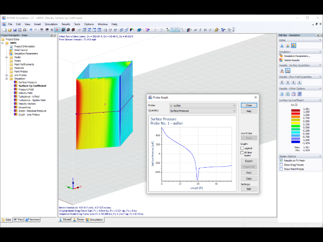
Task: Open the Quantity dropdown 'Surface Pressure'
Action: 203,111
